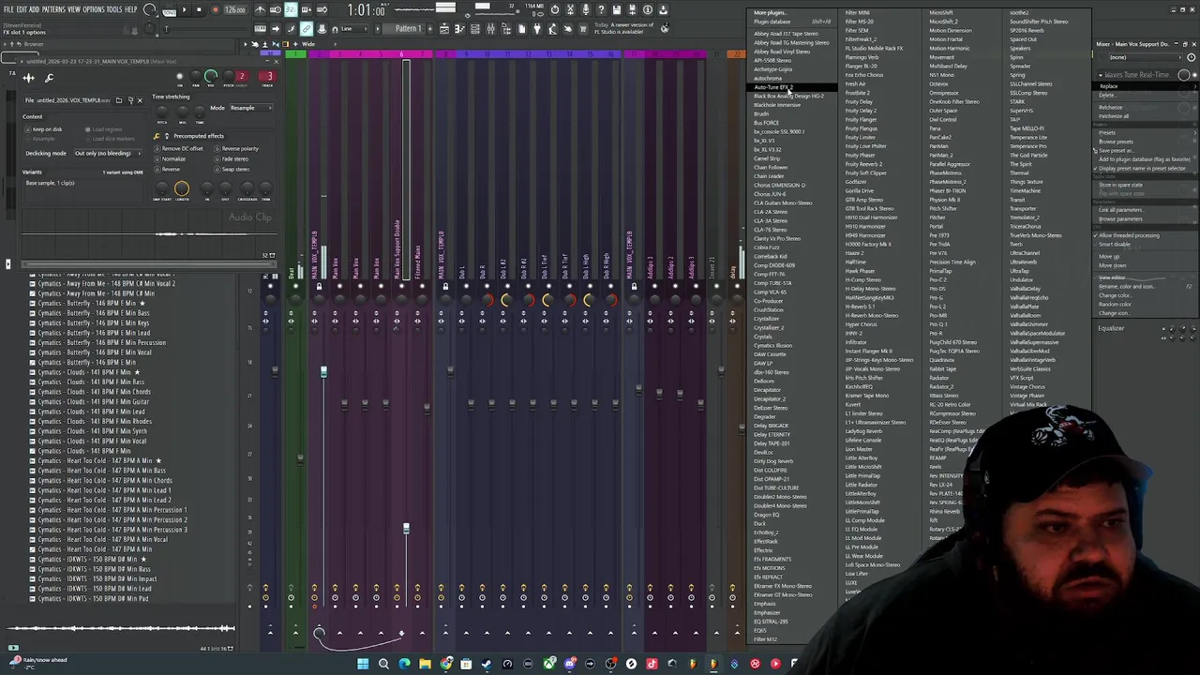
Task: Choose More plugins... entry
Action: 770,12
